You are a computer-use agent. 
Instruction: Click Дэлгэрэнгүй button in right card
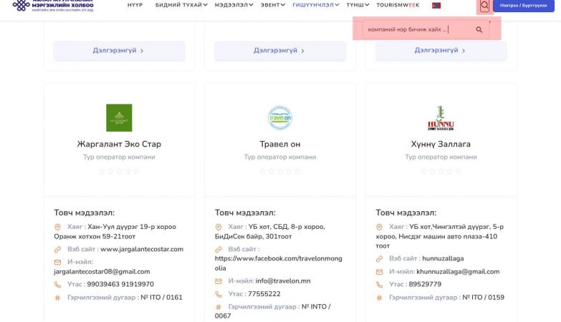point(441,51)
